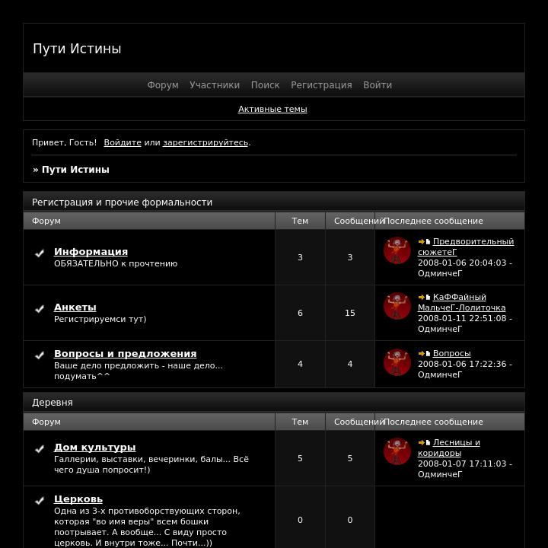The image size is (548, 548).
Task: Click yellow arrow icon before Вопросы link
Action: pos(422,353)
